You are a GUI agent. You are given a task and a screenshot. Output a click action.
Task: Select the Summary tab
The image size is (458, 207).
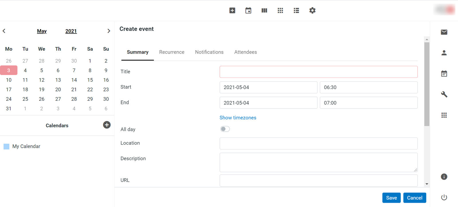coord(138,52)
